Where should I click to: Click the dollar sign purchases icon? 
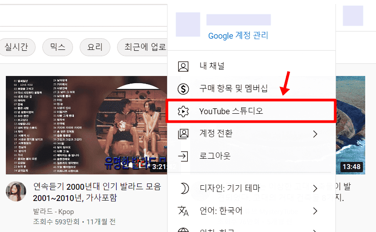coord(183,89)
